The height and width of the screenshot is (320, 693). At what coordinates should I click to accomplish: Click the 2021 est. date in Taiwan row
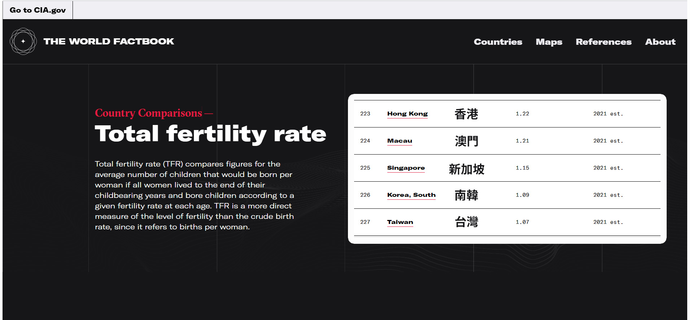pos(608,222)
